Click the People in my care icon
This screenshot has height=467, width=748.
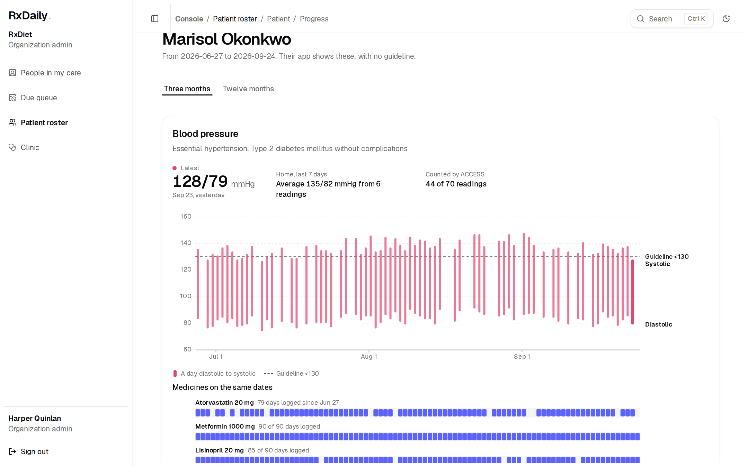(x=12, y=73)
